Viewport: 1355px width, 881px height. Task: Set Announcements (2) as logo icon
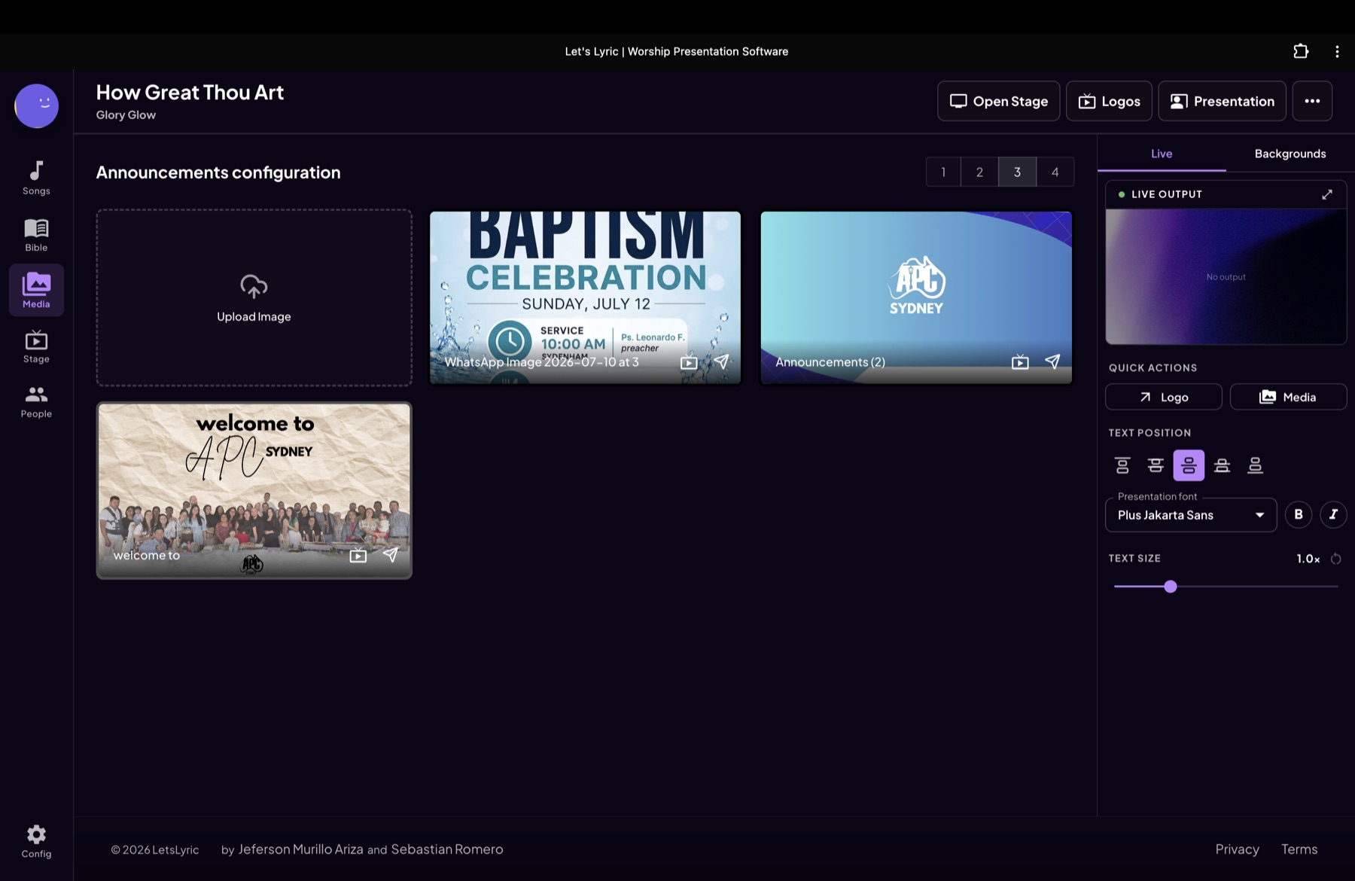point(1020,362)
